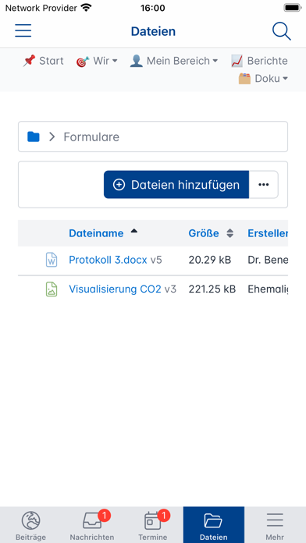Go to the Start navigation item
Viewport: 306px width, 543px height.
click(x=43, y=61)
